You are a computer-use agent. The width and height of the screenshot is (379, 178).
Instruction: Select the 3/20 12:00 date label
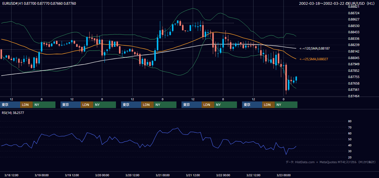click(133, 175)
